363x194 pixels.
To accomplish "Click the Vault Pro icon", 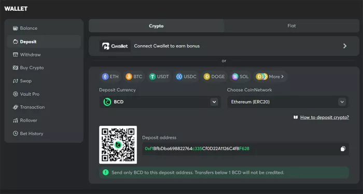I will [x=16, y=94].
